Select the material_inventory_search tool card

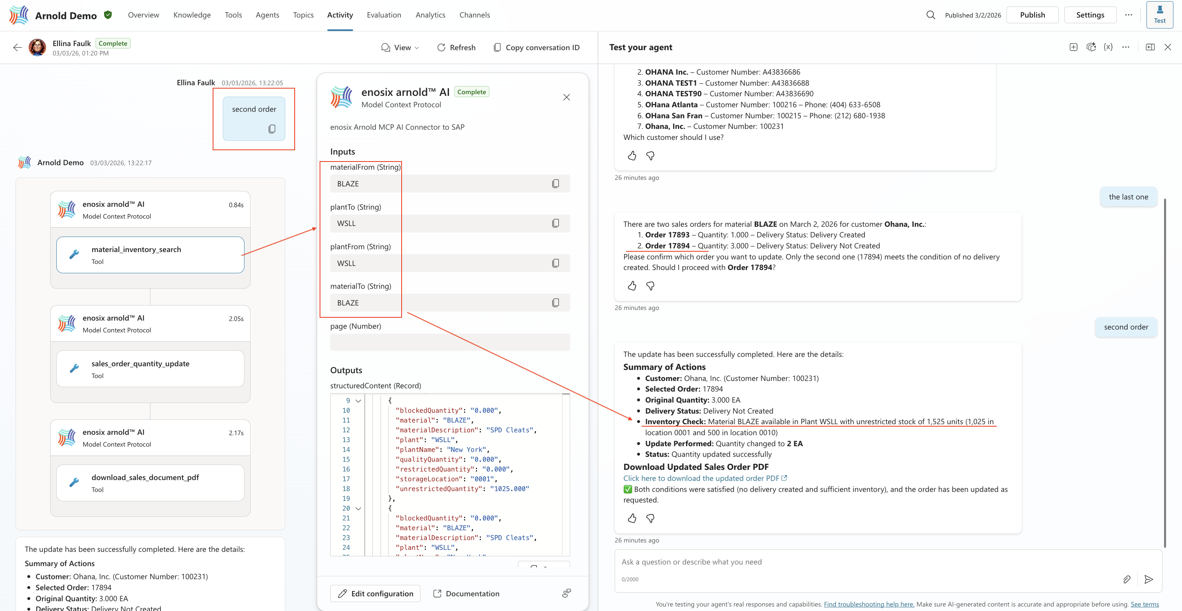click(x=150, y=255)
